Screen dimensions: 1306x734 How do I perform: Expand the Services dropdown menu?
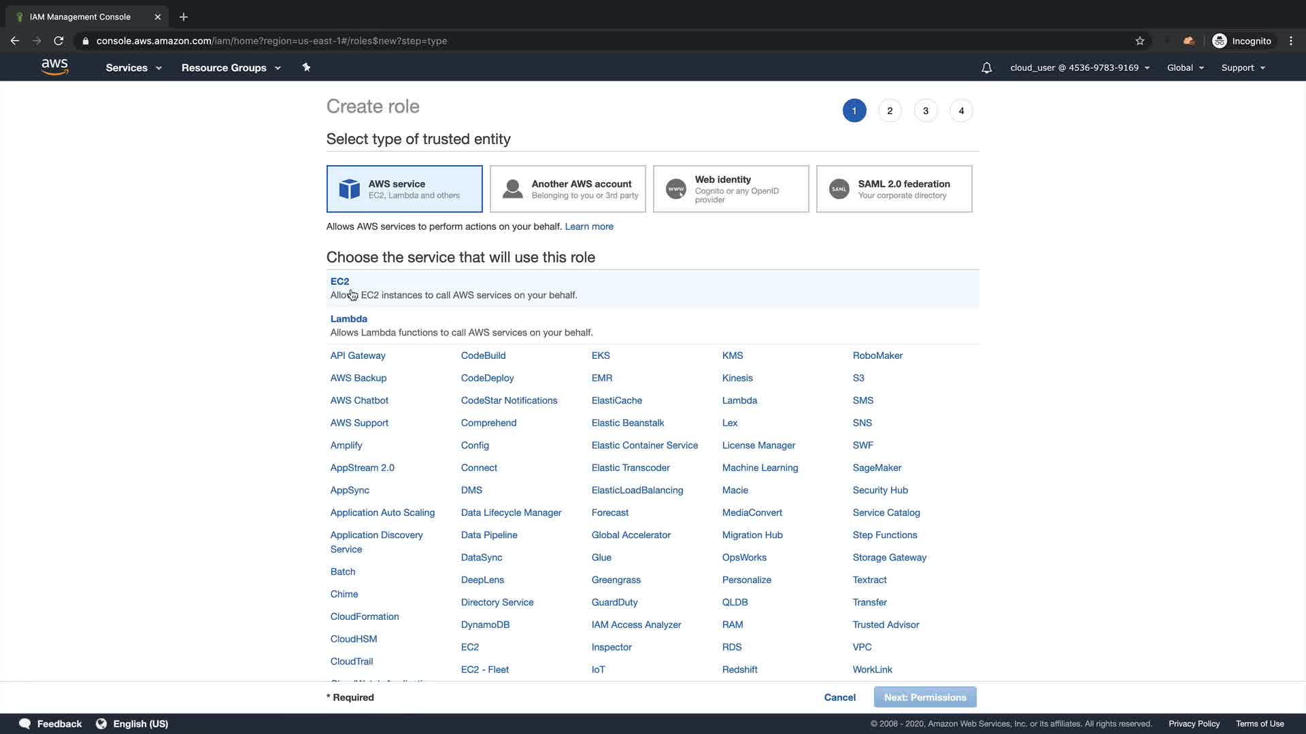[x=133, y=68]
